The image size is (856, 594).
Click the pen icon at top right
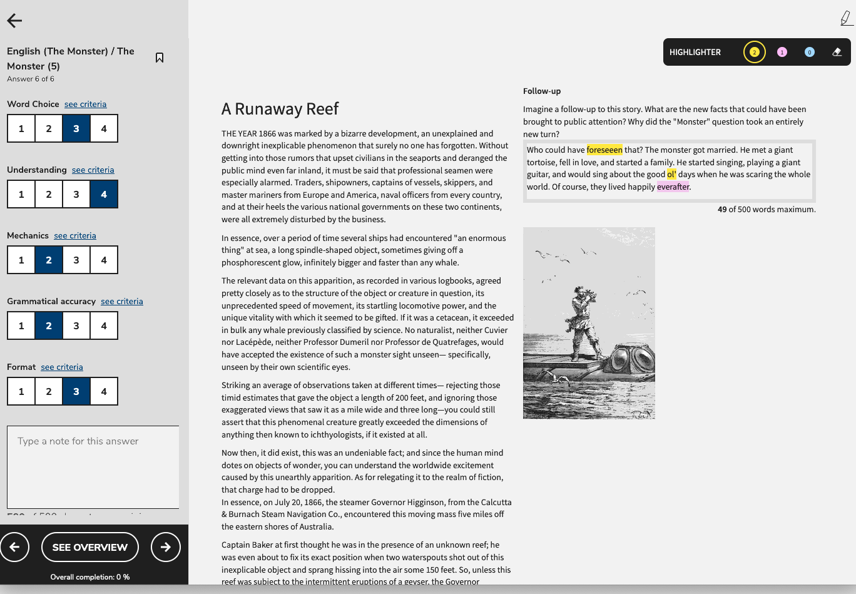coord(846,19)
